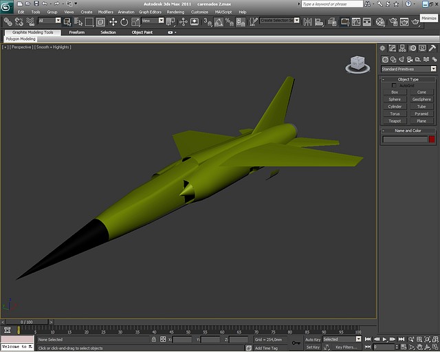This screenshot has width=440, height=352.
Task: Toggle Auto Key animation mode
Action: (x=313, y=340)
